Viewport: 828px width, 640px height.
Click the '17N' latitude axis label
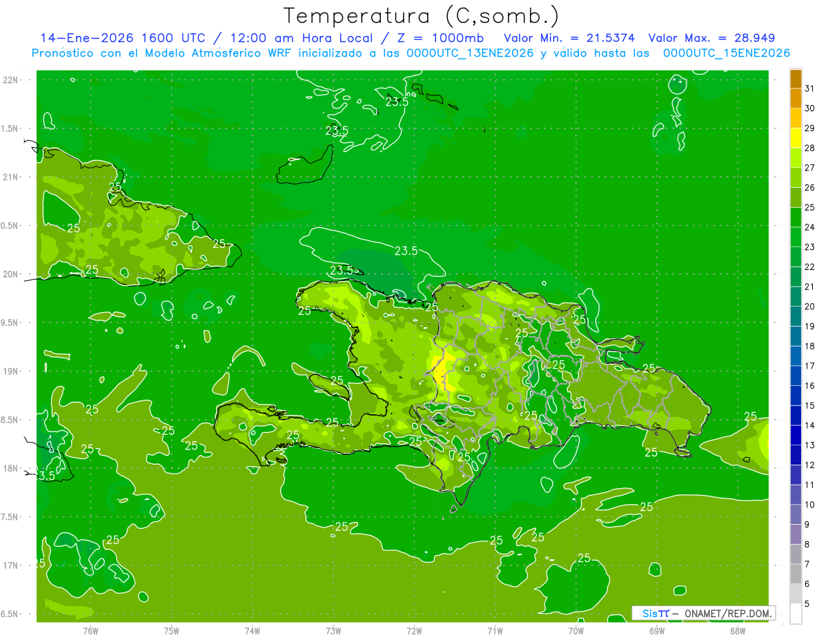(12, 565)
